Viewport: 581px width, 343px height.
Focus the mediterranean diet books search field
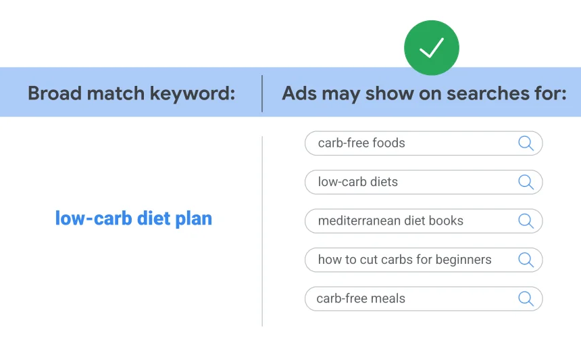(x=424, y=221)
